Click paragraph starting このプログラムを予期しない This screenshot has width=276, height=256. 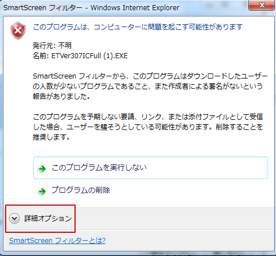[x=148, y=127]
